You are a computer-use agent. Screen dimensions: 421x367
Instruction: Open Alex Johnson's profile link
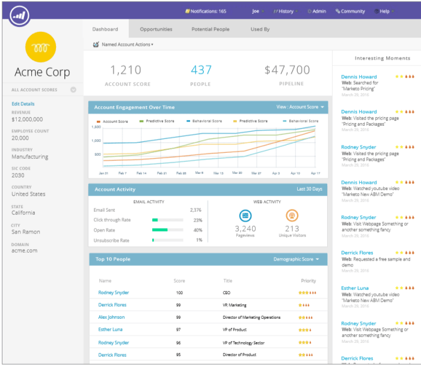coord(111,317)
